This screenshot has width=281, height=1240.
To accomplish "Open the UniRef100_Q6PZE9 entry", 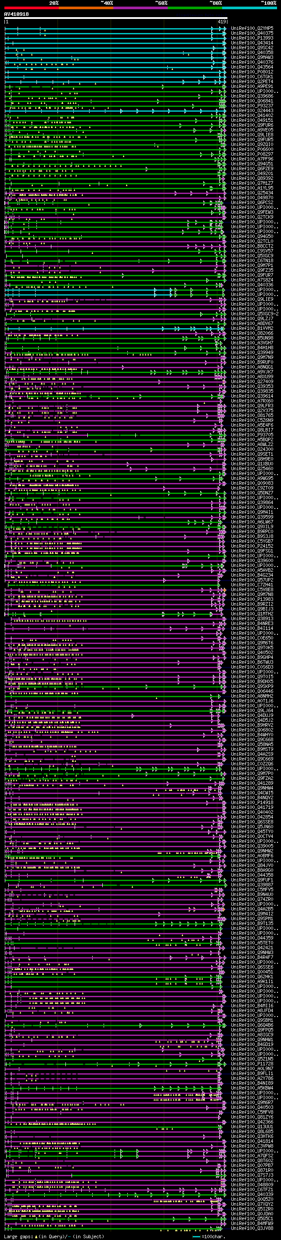I will point(252,168).
